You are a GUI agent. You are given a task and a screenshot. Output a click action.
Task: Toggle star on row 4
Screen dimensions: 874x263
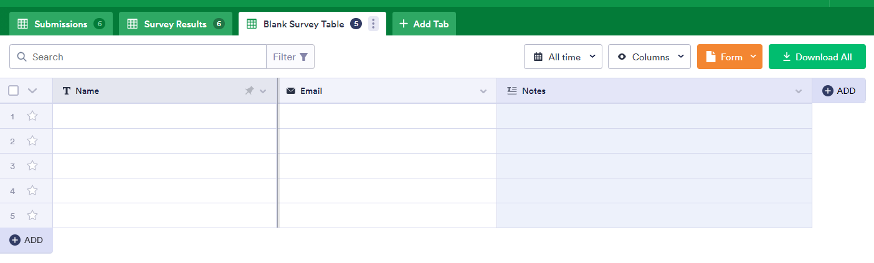[x=32, y=190]
